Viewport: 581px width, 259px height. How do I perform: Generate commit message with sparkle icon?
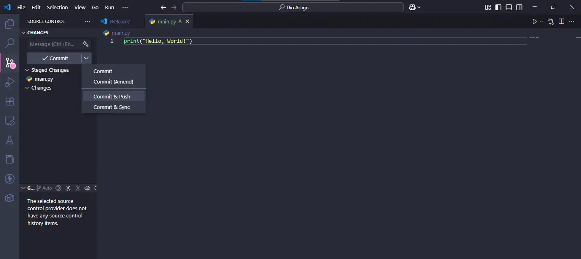pyautogui.click(x=85, y=44)
